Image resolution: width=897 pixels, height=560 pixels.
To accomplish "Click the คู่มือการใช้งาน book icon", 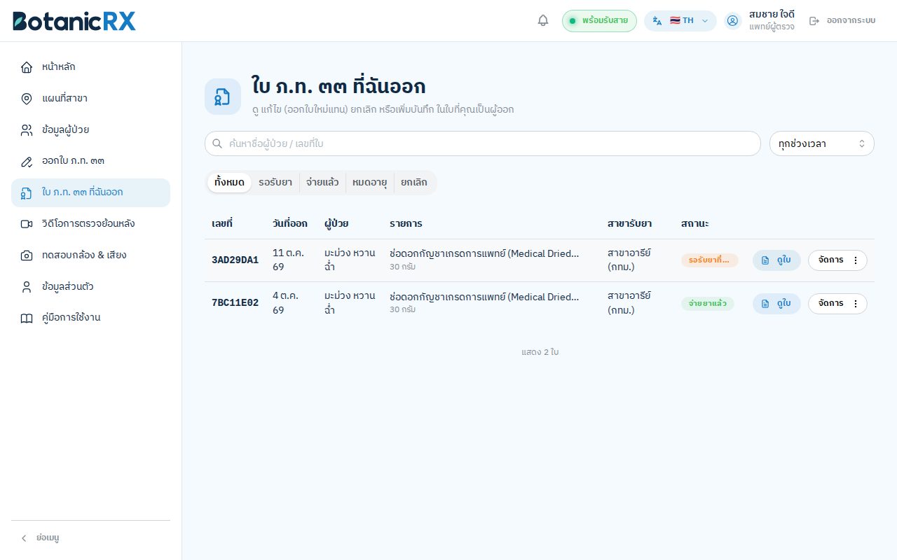I will click(x=27, y=318).
